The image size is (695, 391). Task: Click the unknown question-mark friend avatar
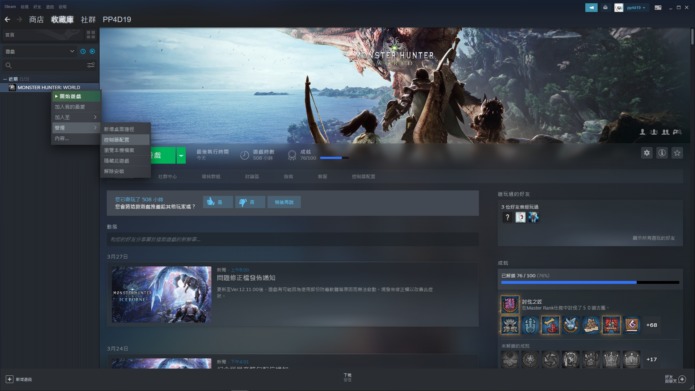tap(507, 217)
